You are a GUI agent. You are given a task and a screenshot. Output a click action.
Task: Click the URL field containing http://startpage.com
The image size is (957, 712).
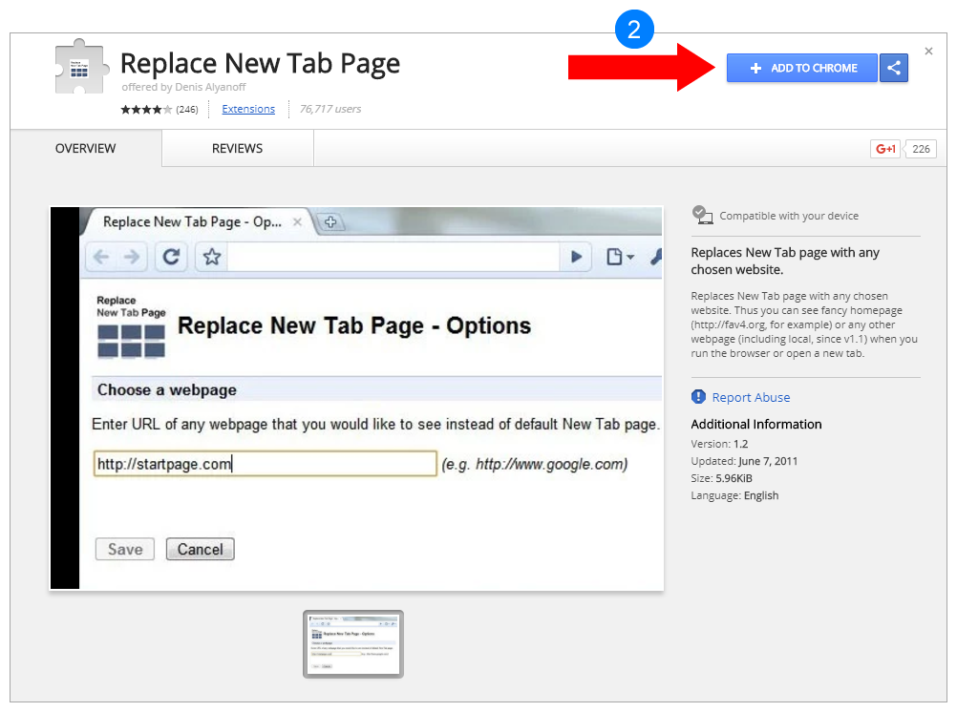pos(265,465)
